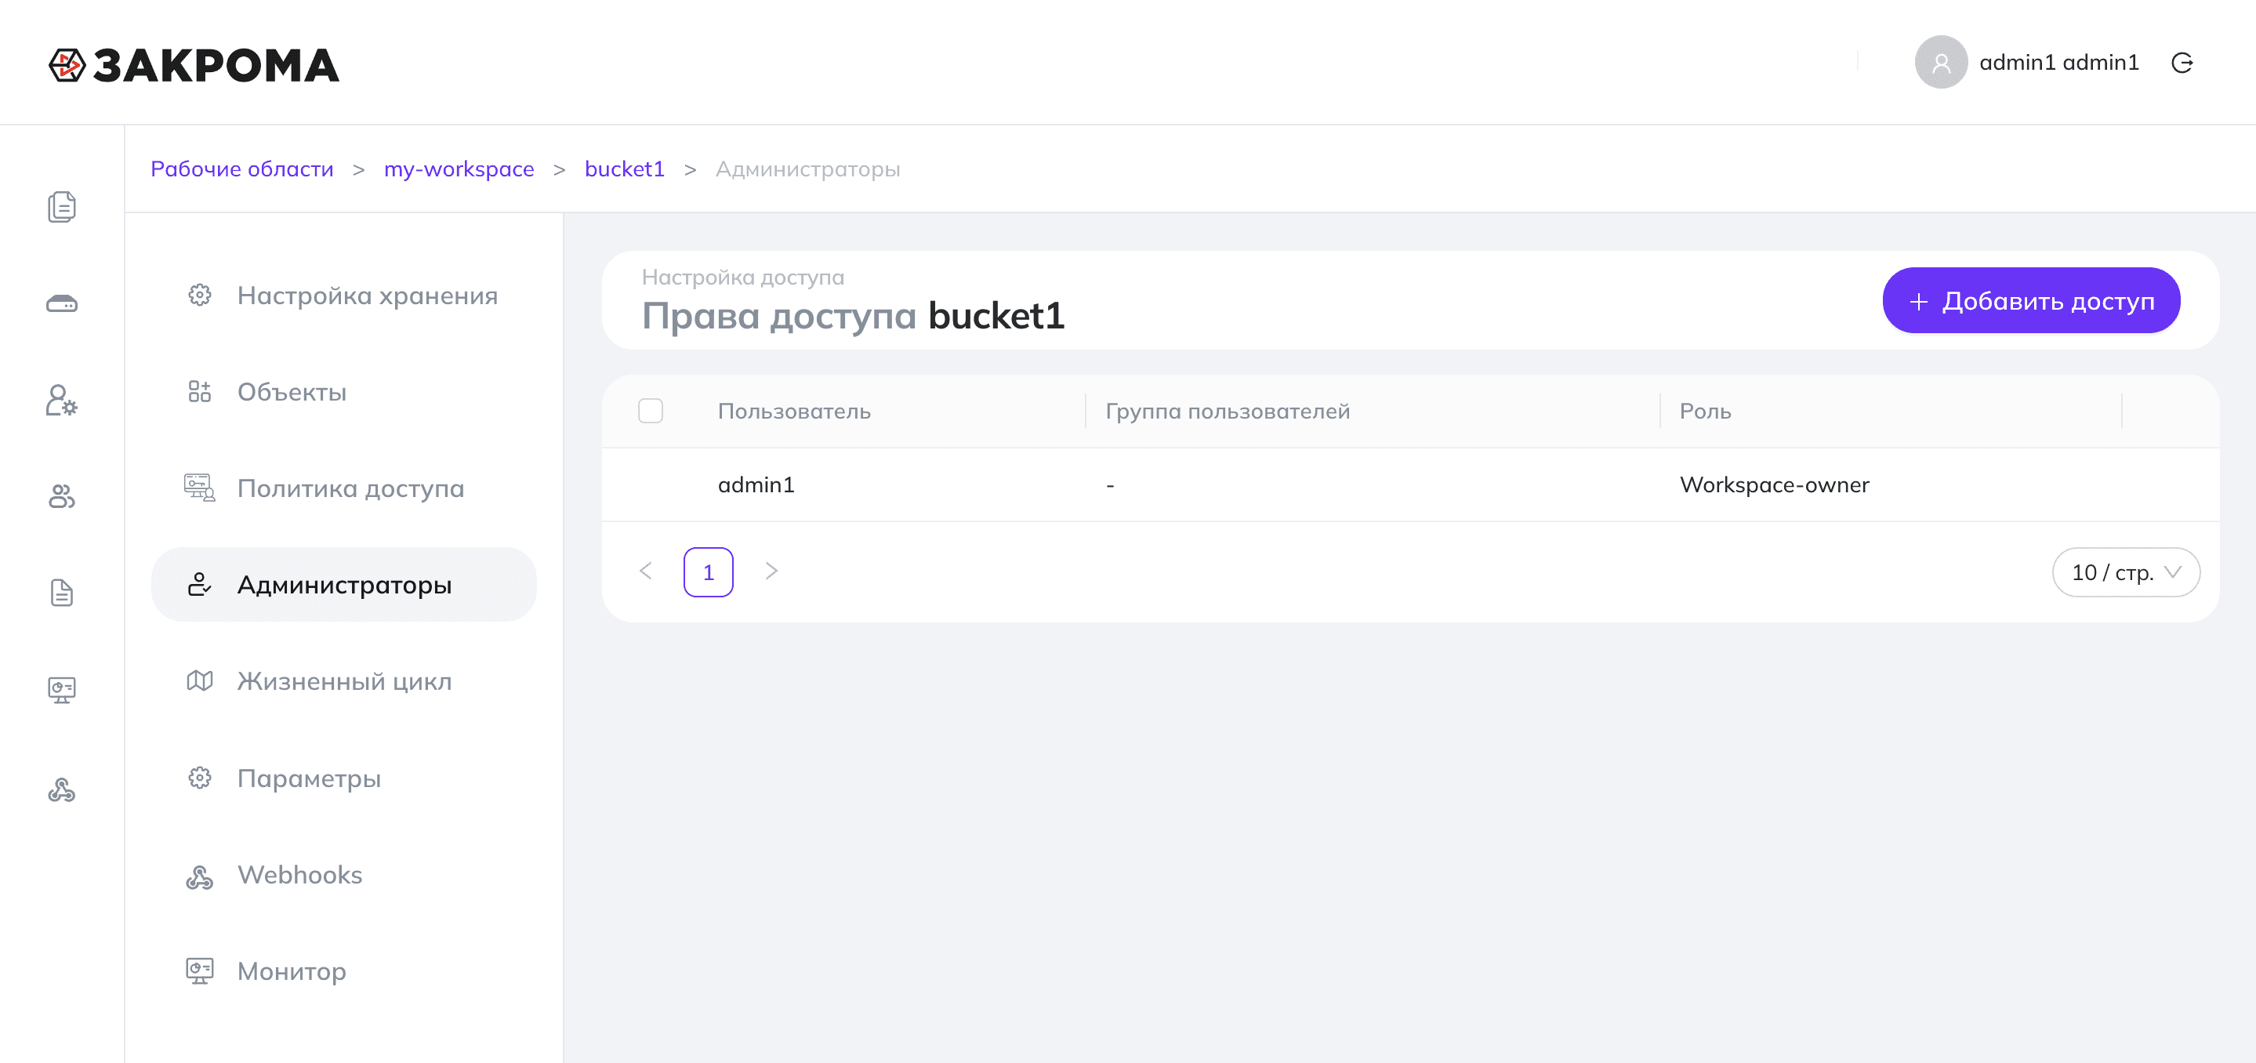The height and width of the screenshot is (1063, 2256).
Task: Open Политика доступа section
Action: point(343,488)
